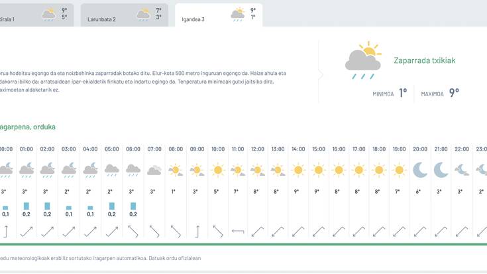
Task: Click the 07:00 cloudy icon
Action: tap(154, 171)
